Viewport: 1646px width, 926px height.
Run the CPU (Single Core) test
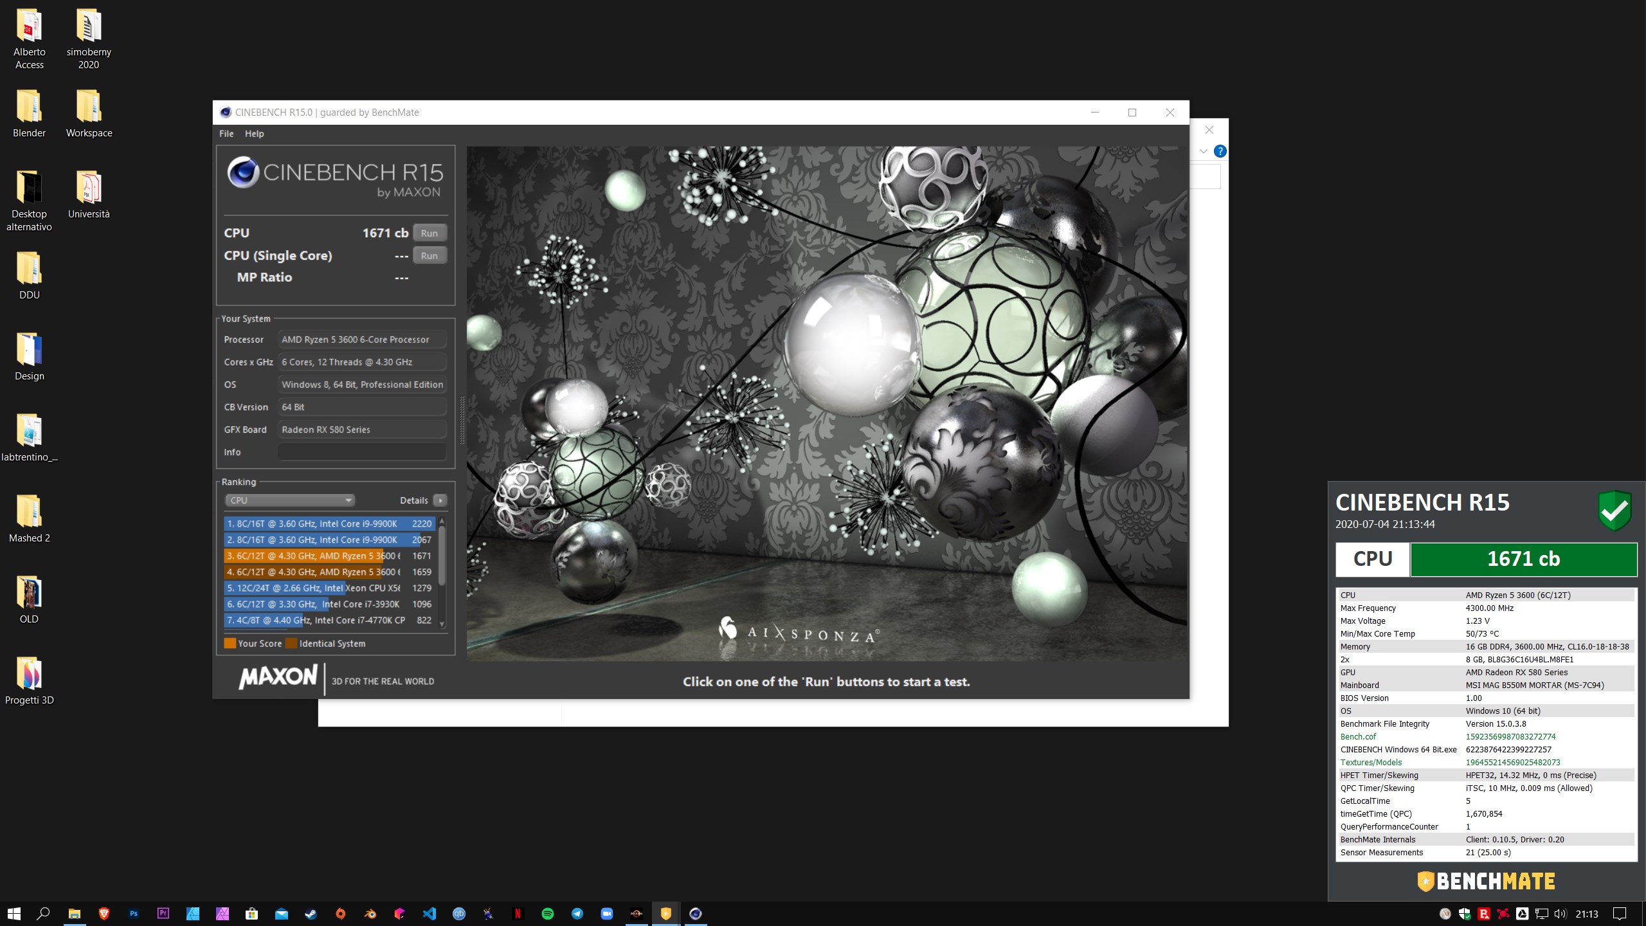(x=430, y=255)
